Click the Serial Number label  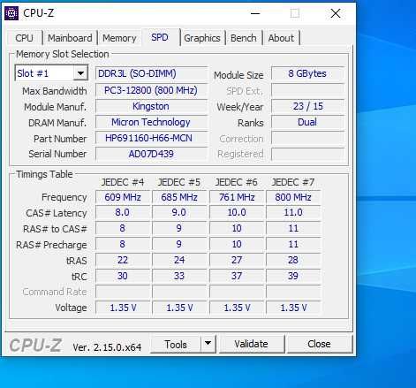click(57, 154)
